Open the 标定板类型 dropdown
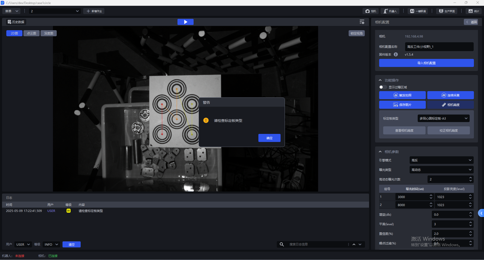 444,118
